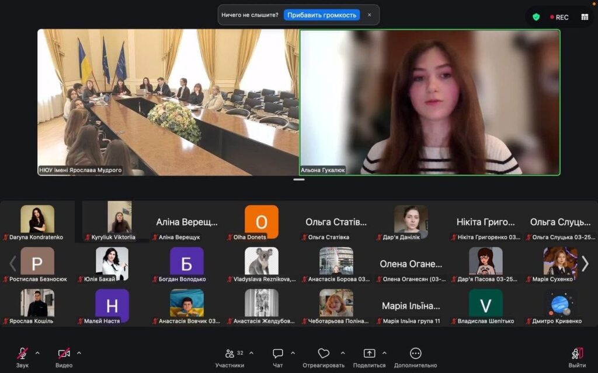Expand the arrow next to Участники

point(252,353)
